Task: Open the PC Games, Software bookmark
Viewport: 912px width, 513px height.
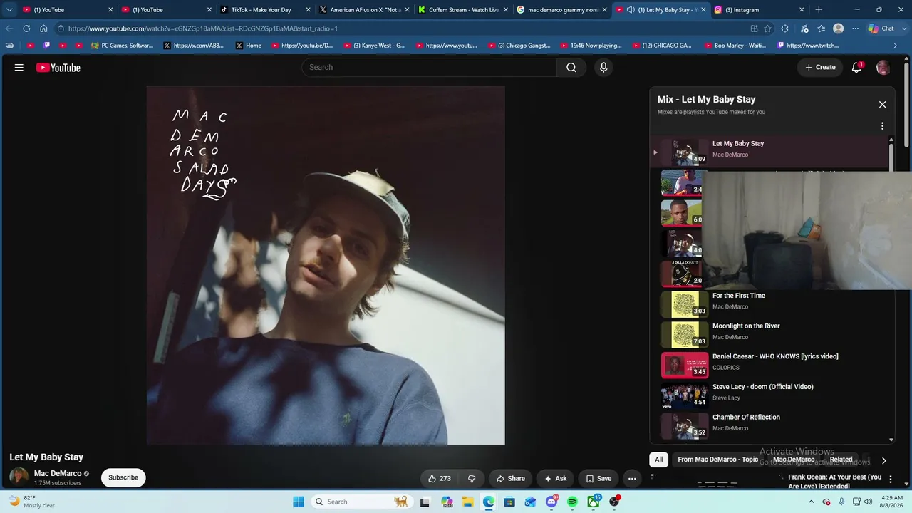Action: pos(122,46)
